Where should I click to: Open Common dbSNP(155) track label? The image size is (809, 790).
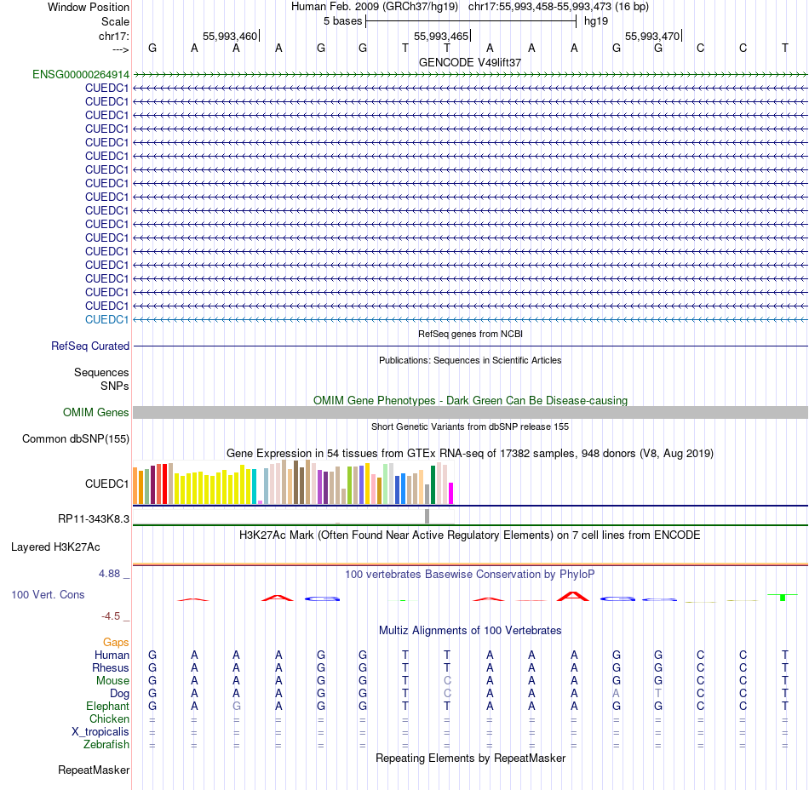[76, 438]
